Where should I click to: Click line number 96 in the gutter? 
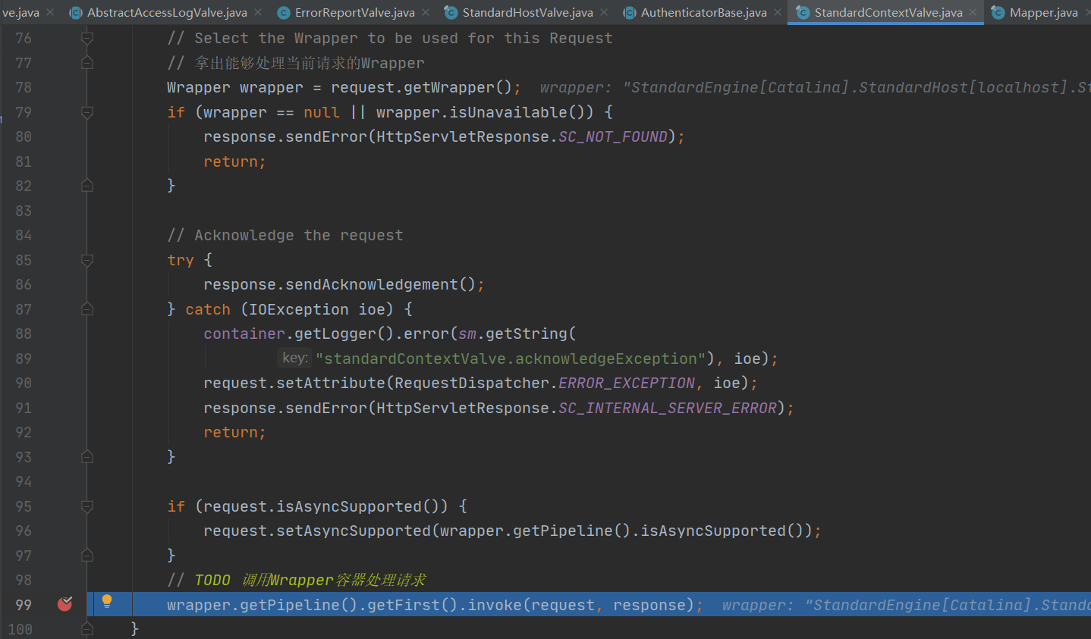coord(24,531)
